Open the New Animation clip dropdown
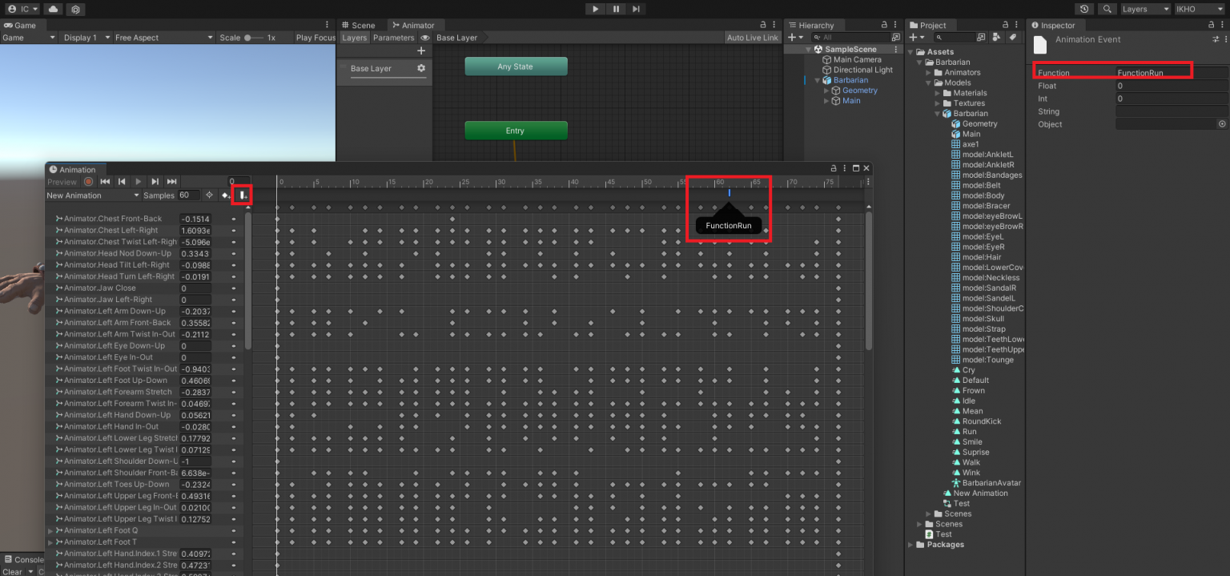Image resolution: width=1230 pixels, height=576 pixels. click(90, 195)
